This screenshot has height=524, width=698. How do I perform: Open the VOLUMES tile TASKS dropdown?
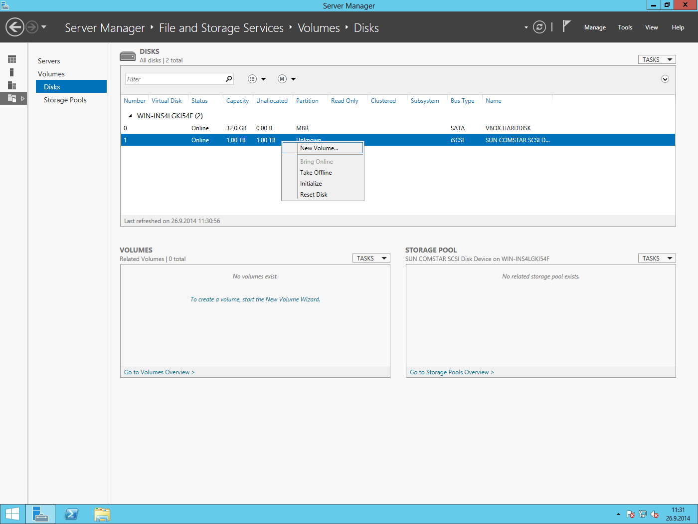[371, 258]
